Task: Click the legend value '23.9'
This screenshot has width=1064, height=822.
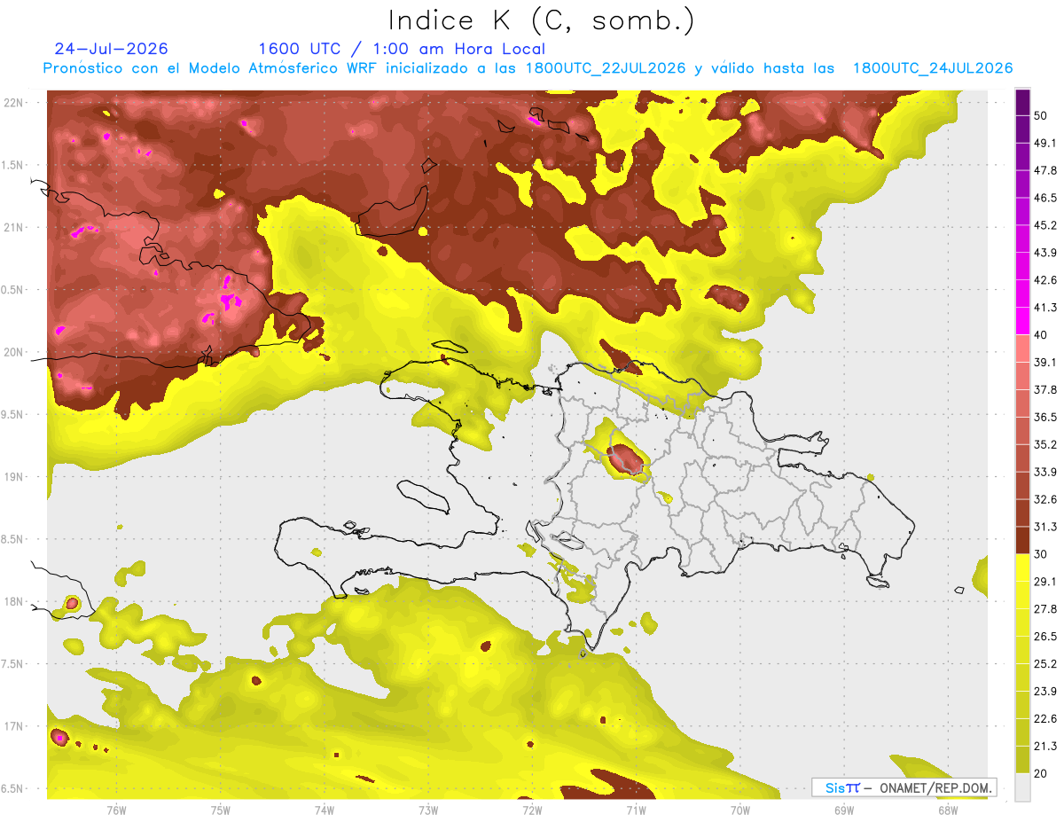Action: click(x=1045, y=692)
